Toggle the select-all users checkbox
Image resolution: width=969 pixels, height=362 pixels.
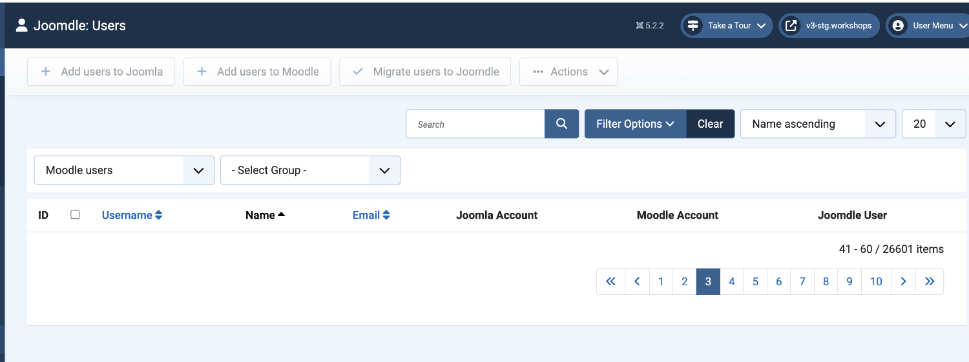[75, 215]
